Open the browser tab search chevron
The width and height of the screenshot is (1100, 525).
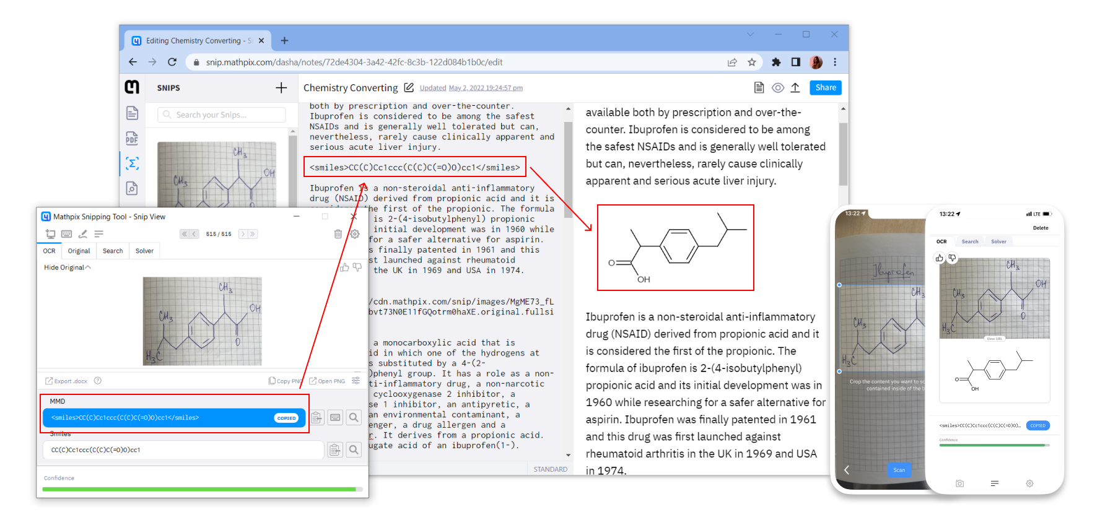[x=750, y=35]
